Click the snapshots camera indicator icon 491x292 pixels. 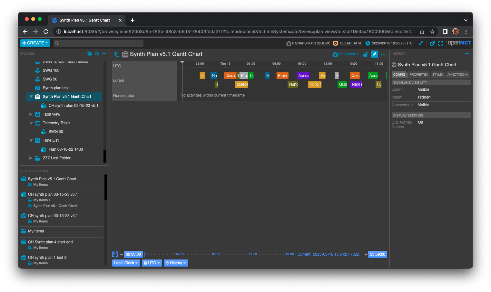click(x=289, y=43)
